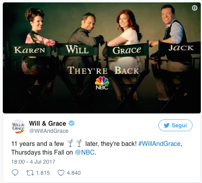Open the 18:00 - 4 Jul 2017 timestamp

[x=33, y=162]
